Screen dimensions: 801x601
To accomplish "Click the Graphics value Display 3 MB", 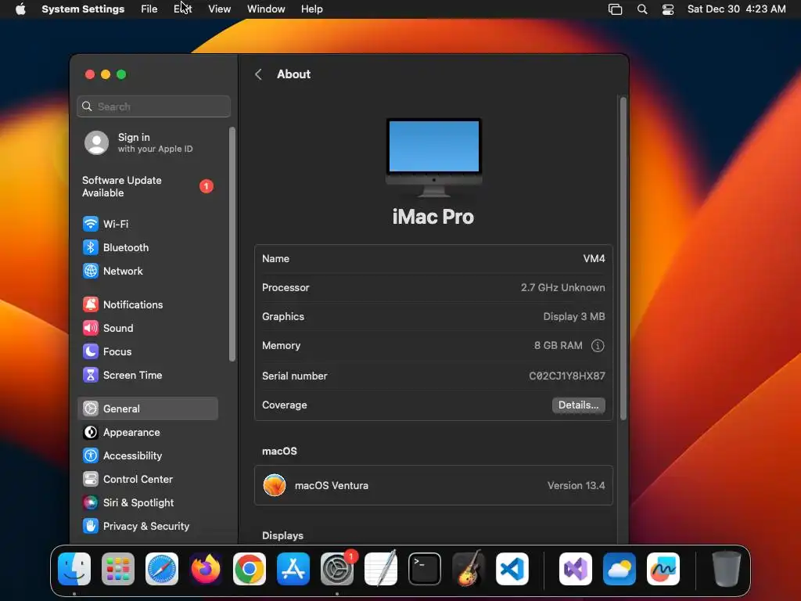I will pyautogui.click(x=574, y=317).
